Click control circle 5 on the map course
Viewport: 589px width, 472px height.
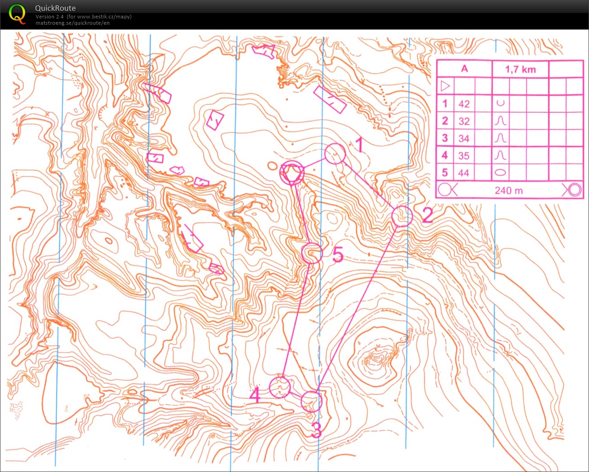(312, 254)
